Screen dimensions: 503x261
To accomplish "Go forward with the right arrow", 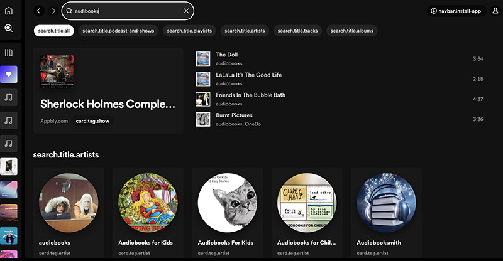I will (53, 11).
